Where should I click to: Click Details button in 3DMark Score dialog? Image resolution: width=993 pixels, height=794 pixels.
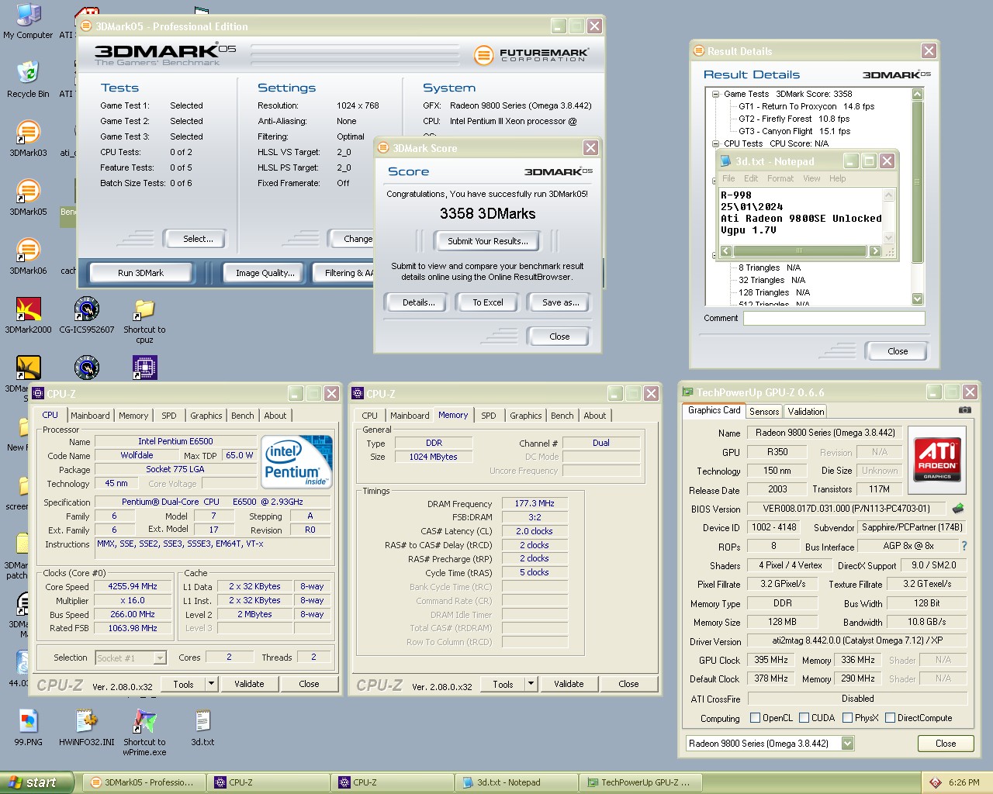(x=418, y=302)
